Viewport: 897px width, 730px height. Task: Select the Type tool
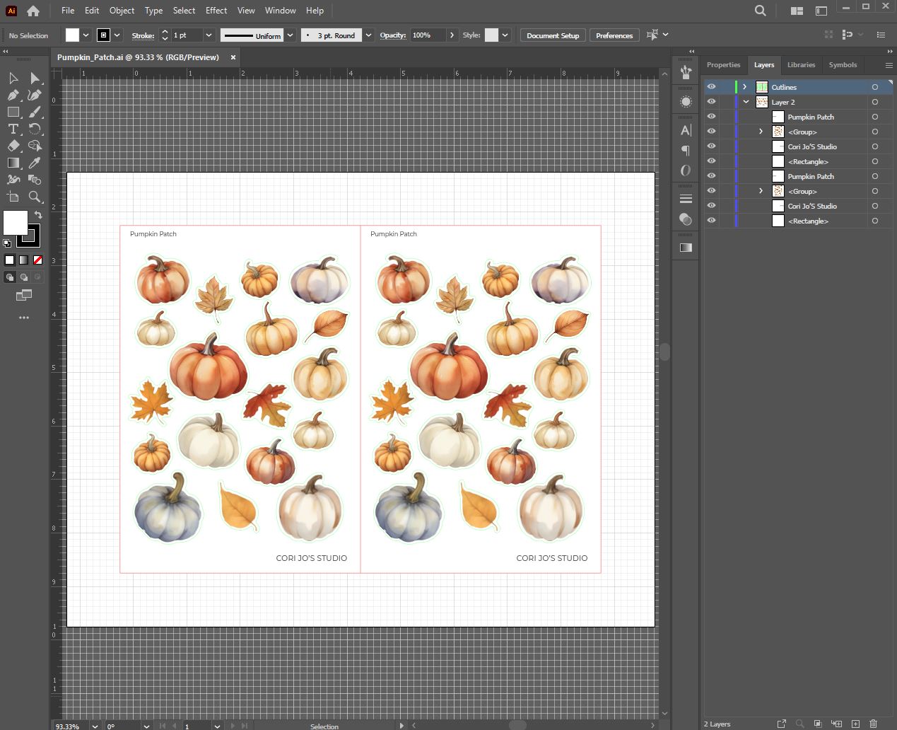13,129
